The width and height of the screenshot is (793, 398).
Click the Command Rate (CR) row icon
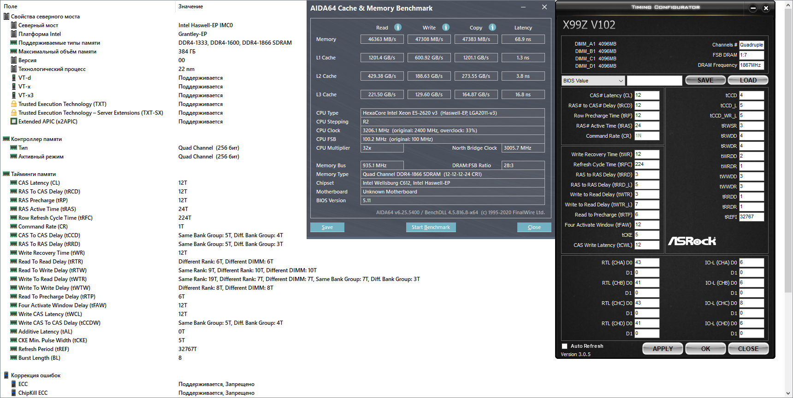[14, 227]
